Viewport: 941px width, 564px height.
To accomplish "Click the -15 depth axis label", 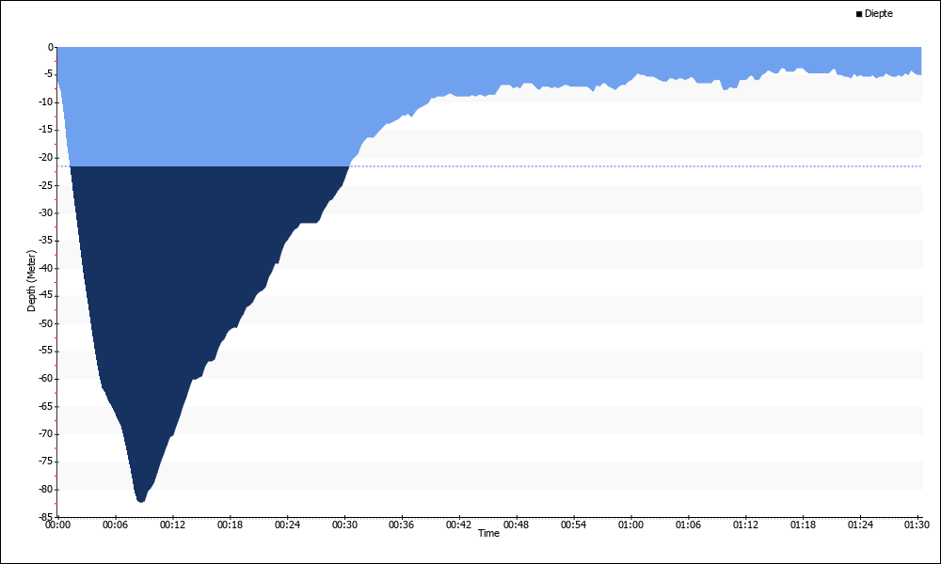I will (46, 130).
